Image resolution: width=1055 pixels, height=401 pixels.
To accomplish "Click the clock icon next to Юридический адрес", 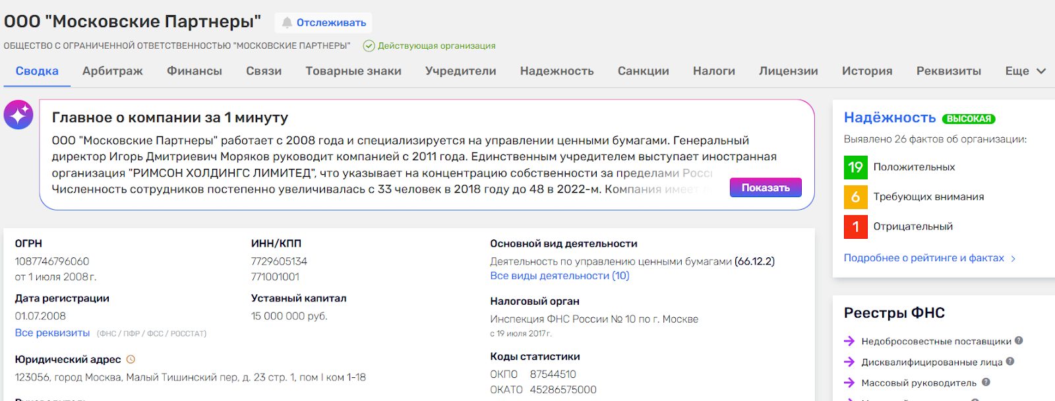I will [131, 359].
